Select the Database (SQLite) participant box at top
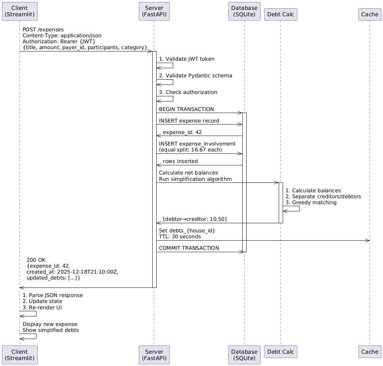 click(244, 11)
